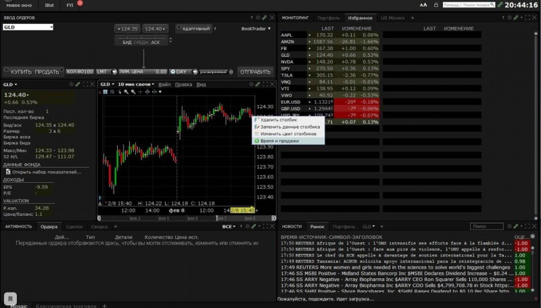Choose Изменить цвет столбиков from context menu
This screenshot has height=308, width=541.
click(288, 133)
